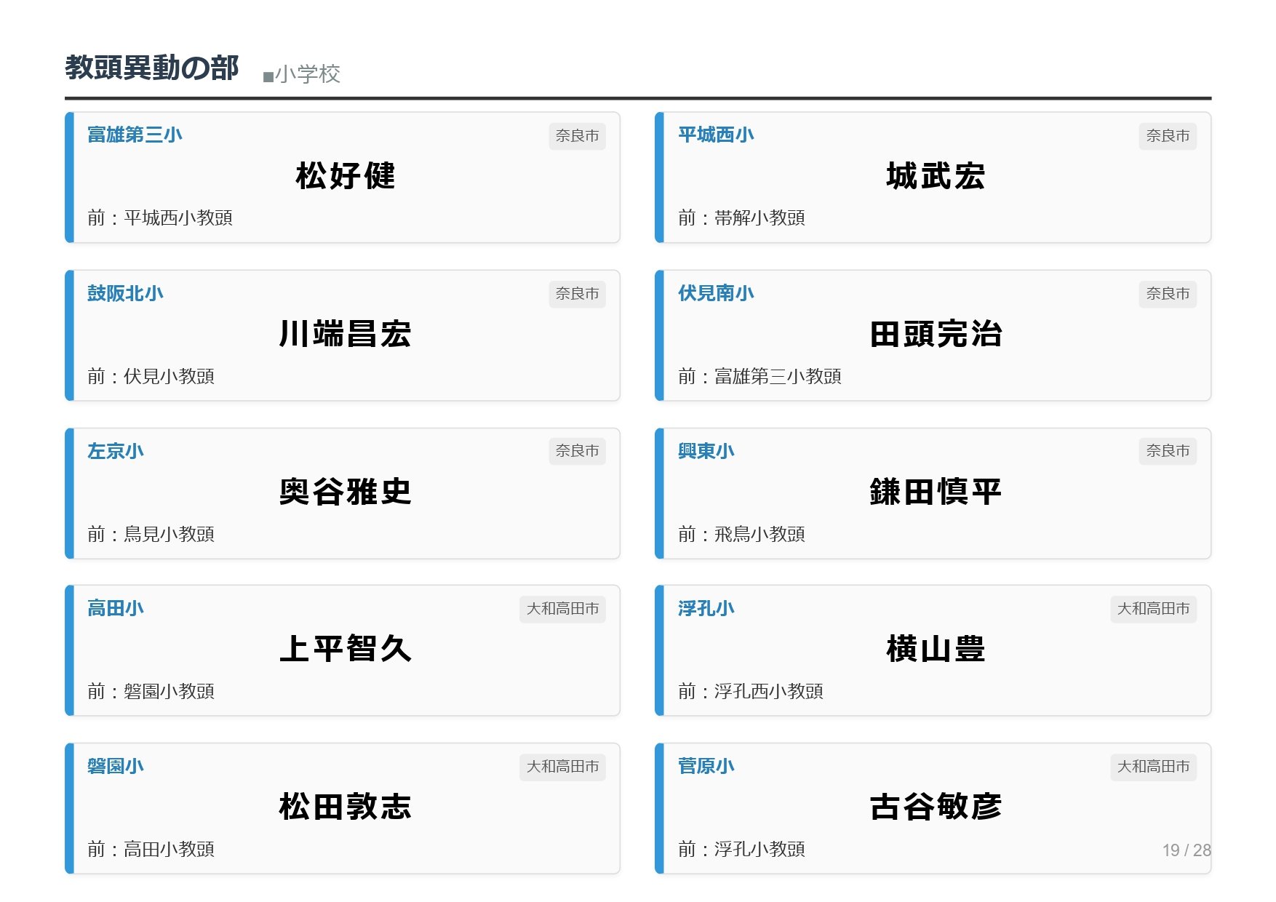
Task: Click 前：浮孔西小教頭 text
Action: coord(751,691)
